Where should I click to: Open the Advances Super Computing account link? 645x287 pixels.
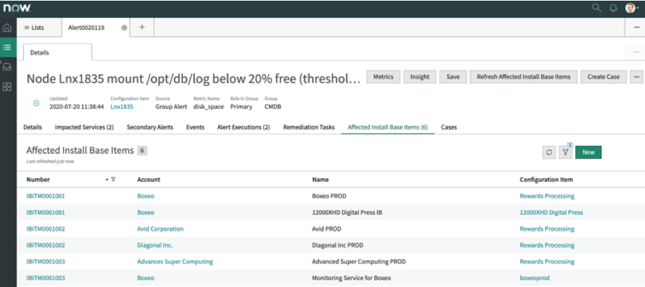tap(175, 261)
